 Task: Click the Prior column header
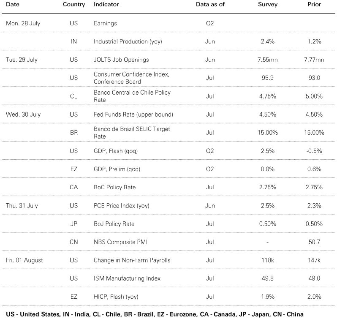(314, 4)
